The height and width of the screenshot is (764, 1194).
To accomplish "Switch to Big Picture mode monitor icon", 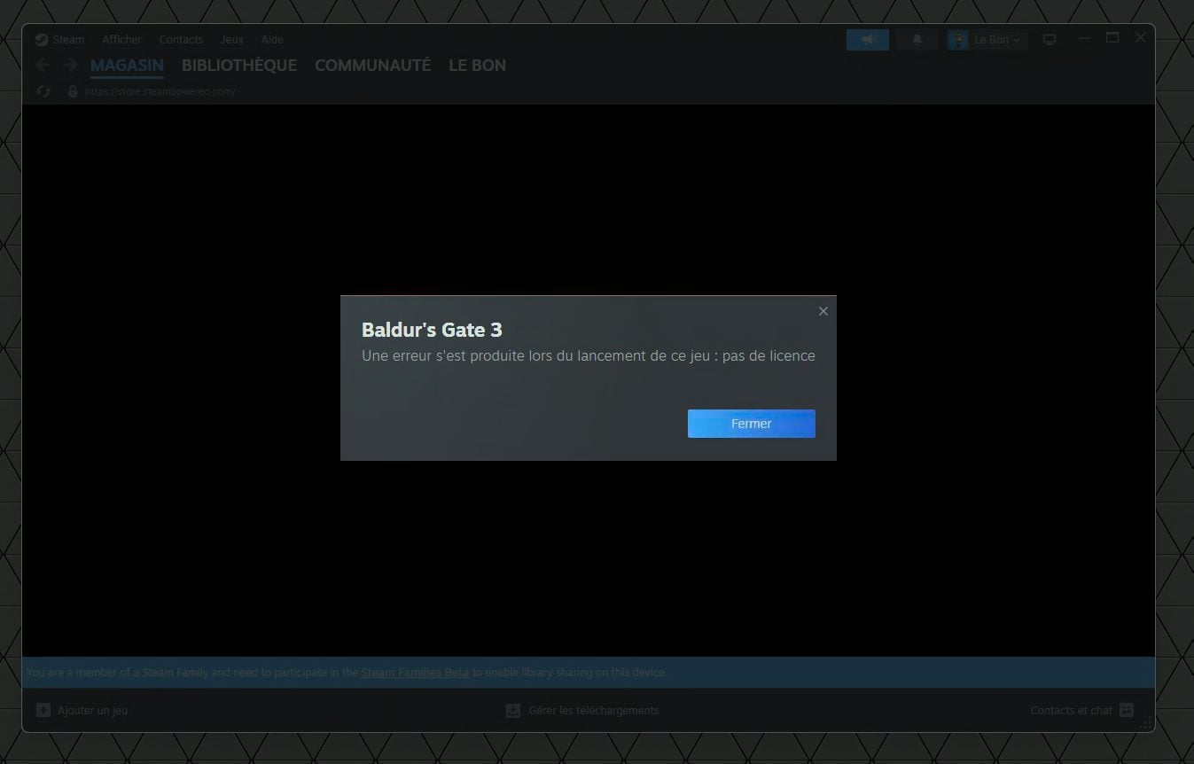I will [x=1050, y=40].
